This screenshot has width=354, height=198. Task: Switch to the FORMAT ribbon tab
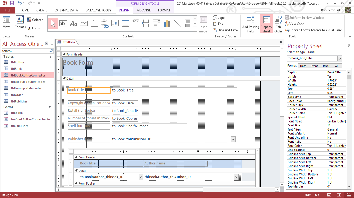click(x=164, y=10)
